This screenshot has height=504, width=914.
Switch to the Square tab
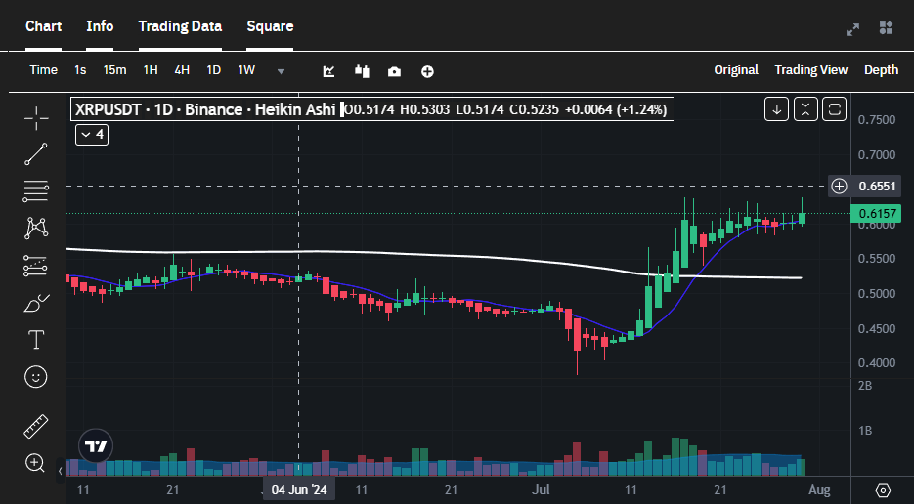[270, 26]
